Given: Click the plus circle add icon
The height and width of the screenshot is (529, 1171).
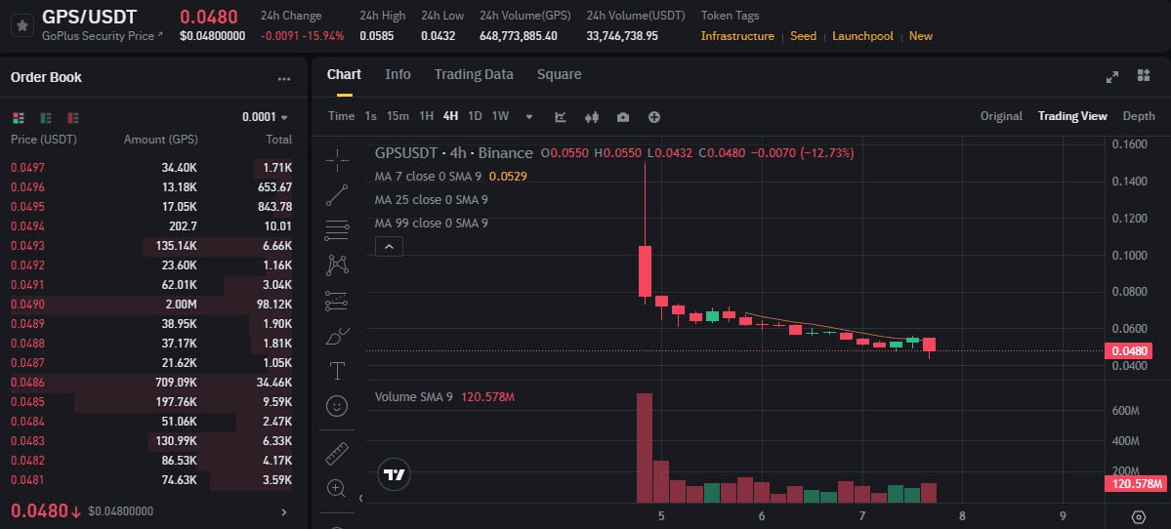Looking at the screenshot, I should tap(654, 116).
